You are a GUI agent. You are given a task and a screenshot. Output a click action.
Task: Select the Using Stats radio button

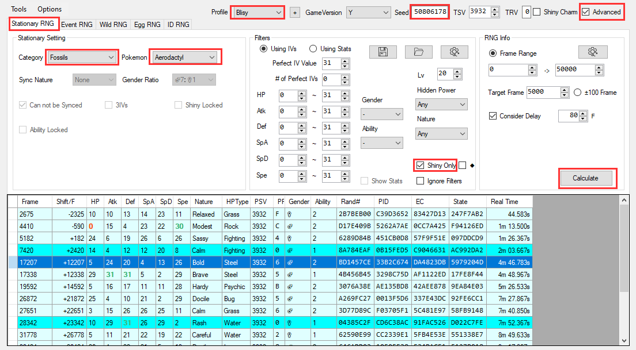click(313, 48)
